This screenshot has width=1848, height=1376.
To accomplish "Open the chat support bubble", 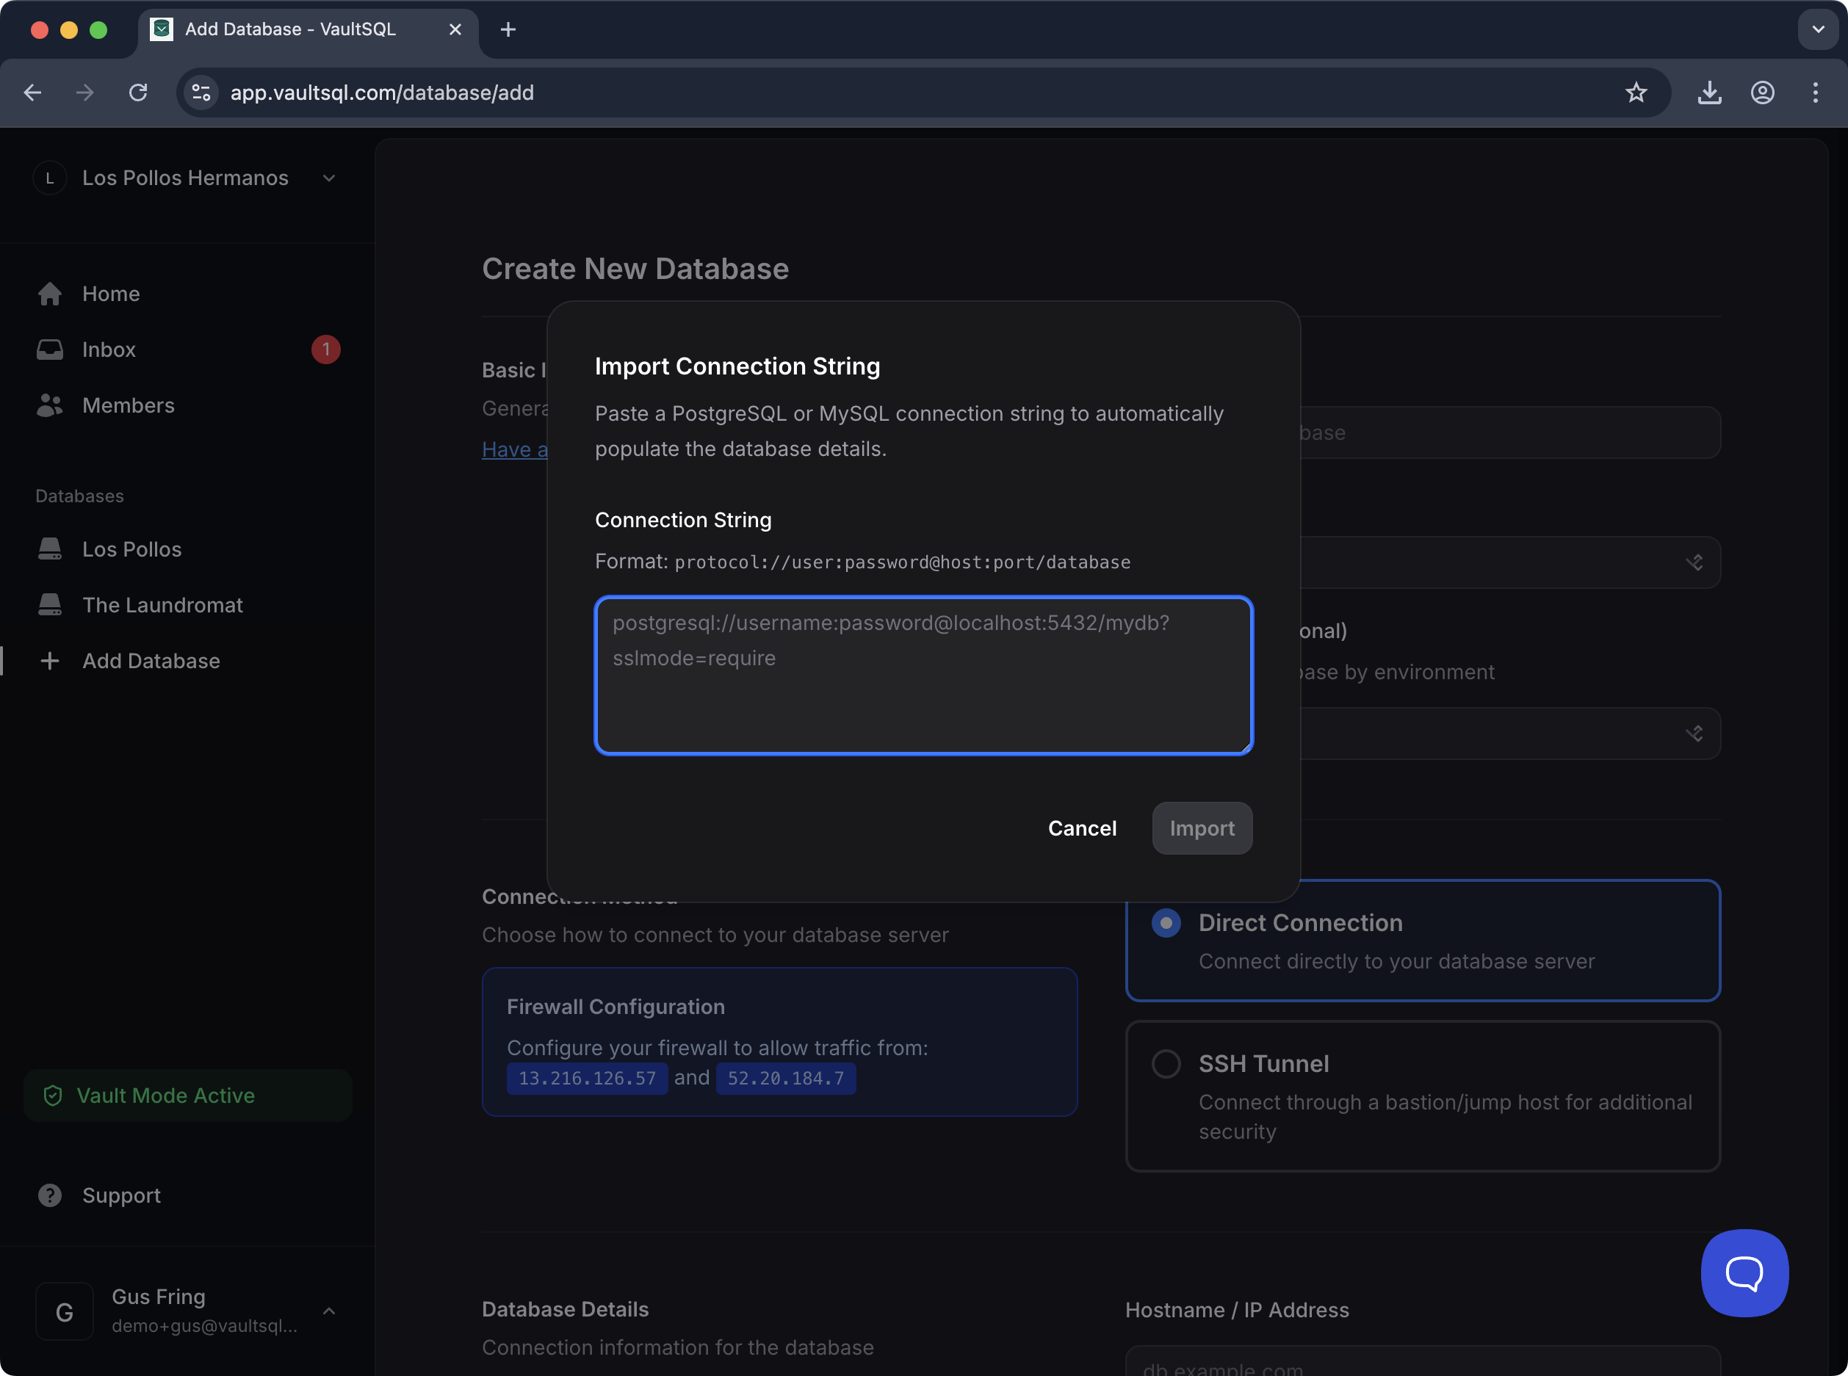I will pyautogui.click(x=1744, y=1272).
